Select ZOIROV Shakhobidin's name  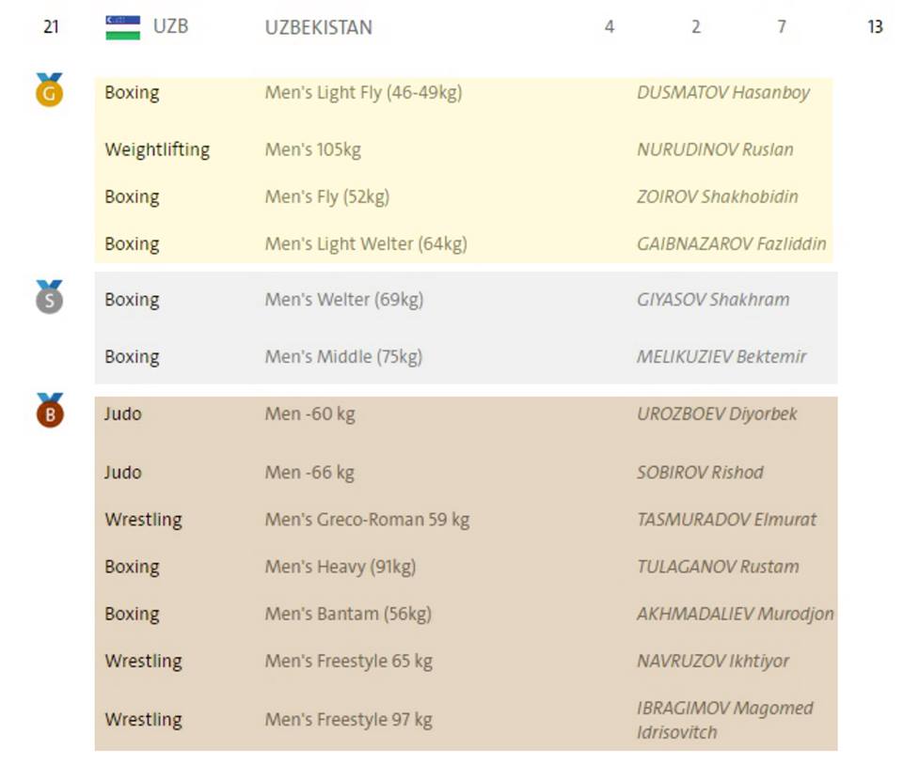717,196
